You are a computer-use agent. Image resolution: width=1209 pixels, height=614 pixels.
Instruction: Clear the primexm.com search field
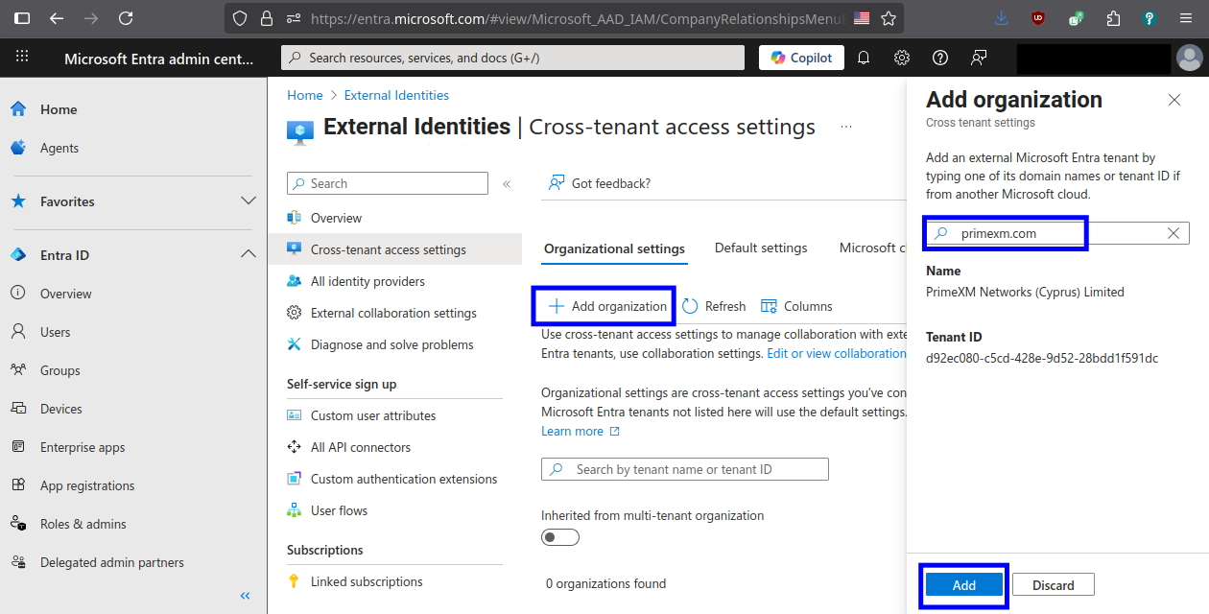(1173, 233)
